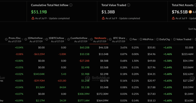Click the 3.65% BTC Share cell
The width and height of the screenshot is (196, 103).
pyautogui.click(x=124, y=47)
